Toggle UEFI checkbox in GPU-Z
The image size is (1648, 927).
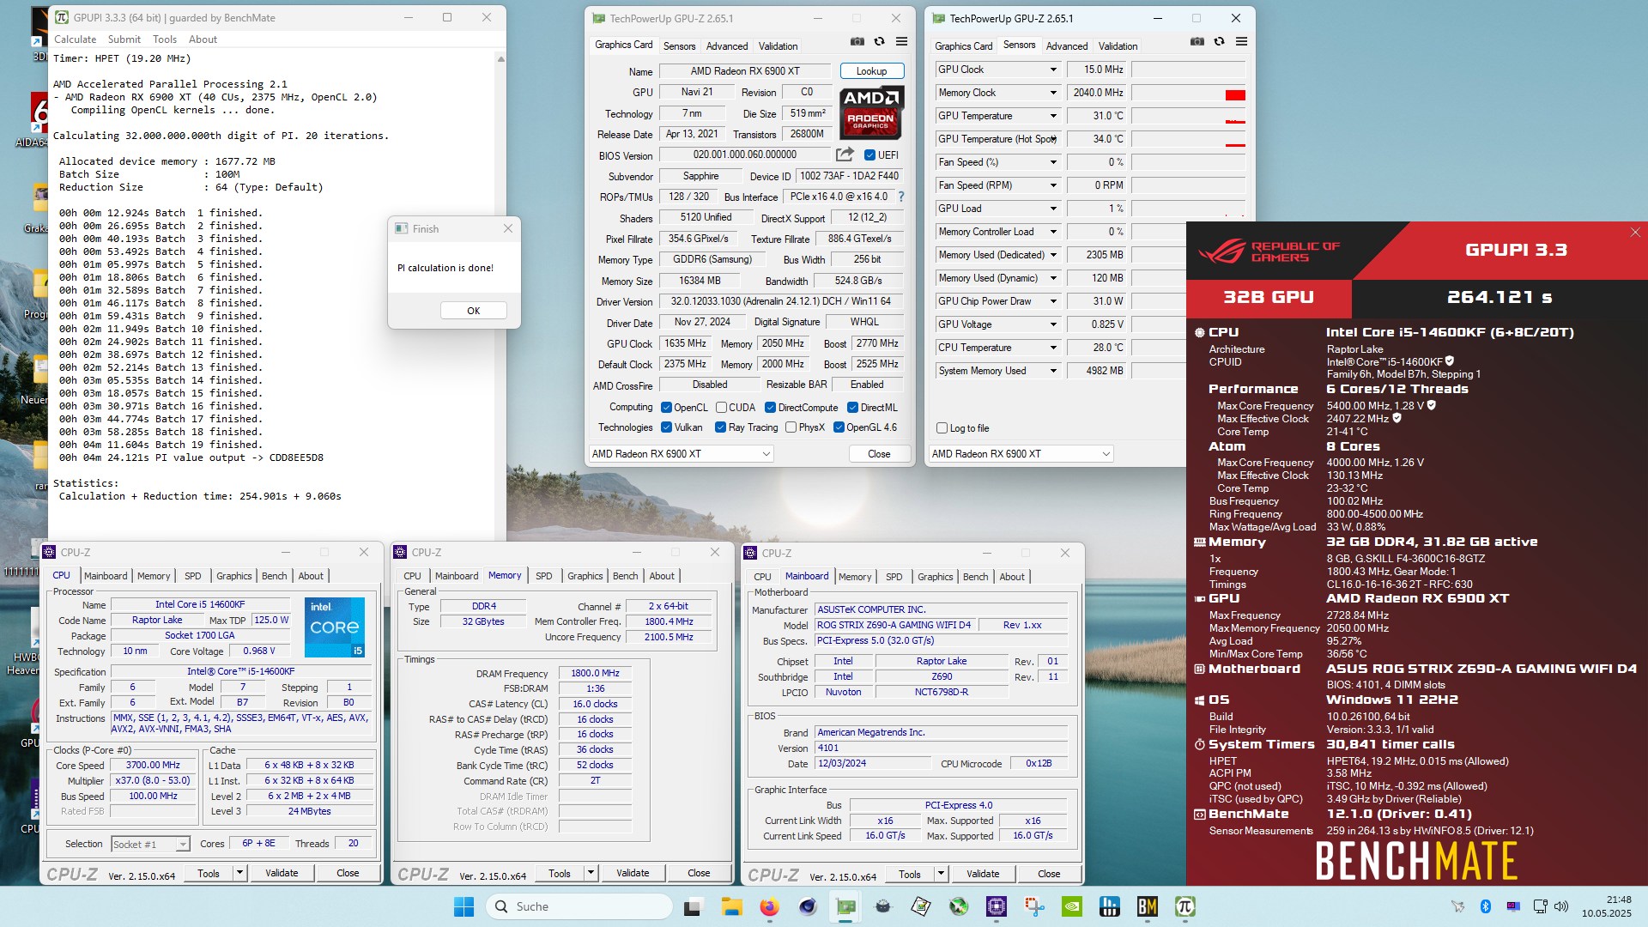pos(869,155)
